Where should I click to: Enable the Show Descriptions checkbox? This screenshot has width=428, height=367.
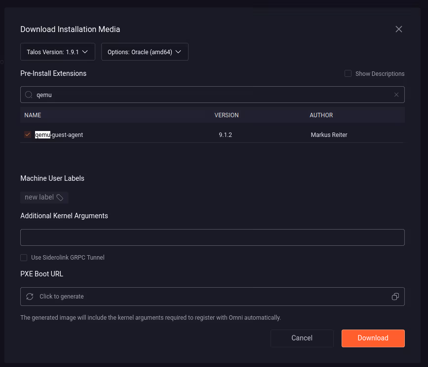348,73
